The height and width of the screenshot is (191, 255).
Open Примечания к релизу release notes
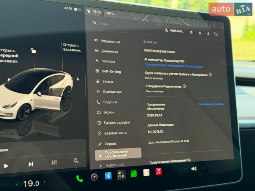pyautogui.click(x=210, y=104)
